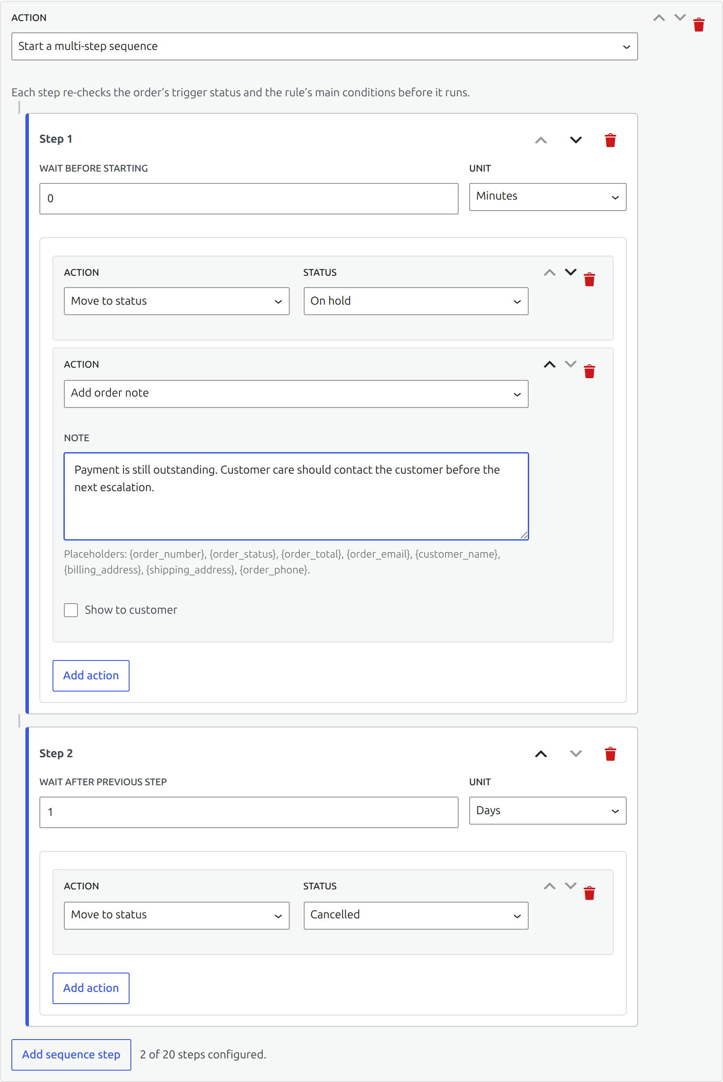Viewport: 723px width, 1082px height.
Task: Move Step 1 up
Action: coord(541,140)
